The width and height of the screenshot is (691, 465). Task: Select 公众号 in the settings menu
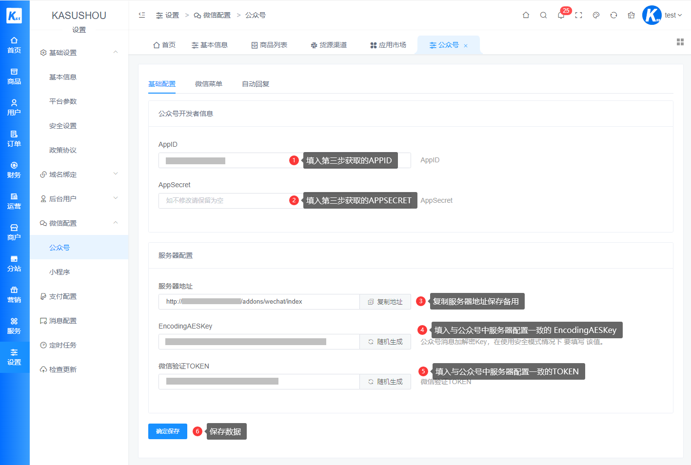(79, 248)
